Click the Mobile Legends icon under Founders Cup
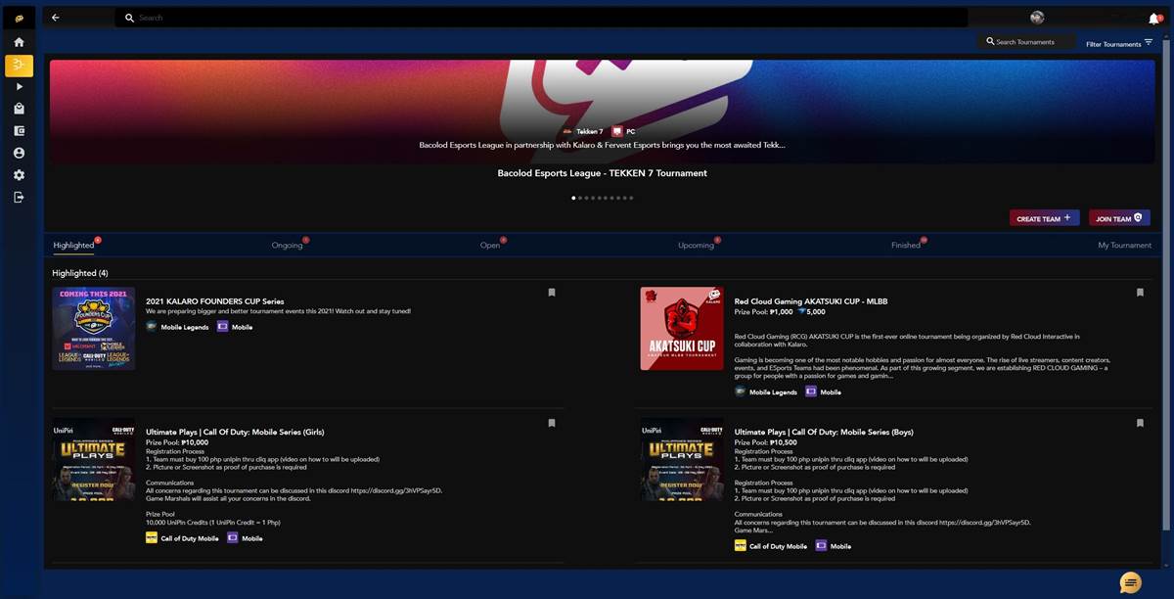Viewport: 1174px width, 599px height. coord(152,327)
